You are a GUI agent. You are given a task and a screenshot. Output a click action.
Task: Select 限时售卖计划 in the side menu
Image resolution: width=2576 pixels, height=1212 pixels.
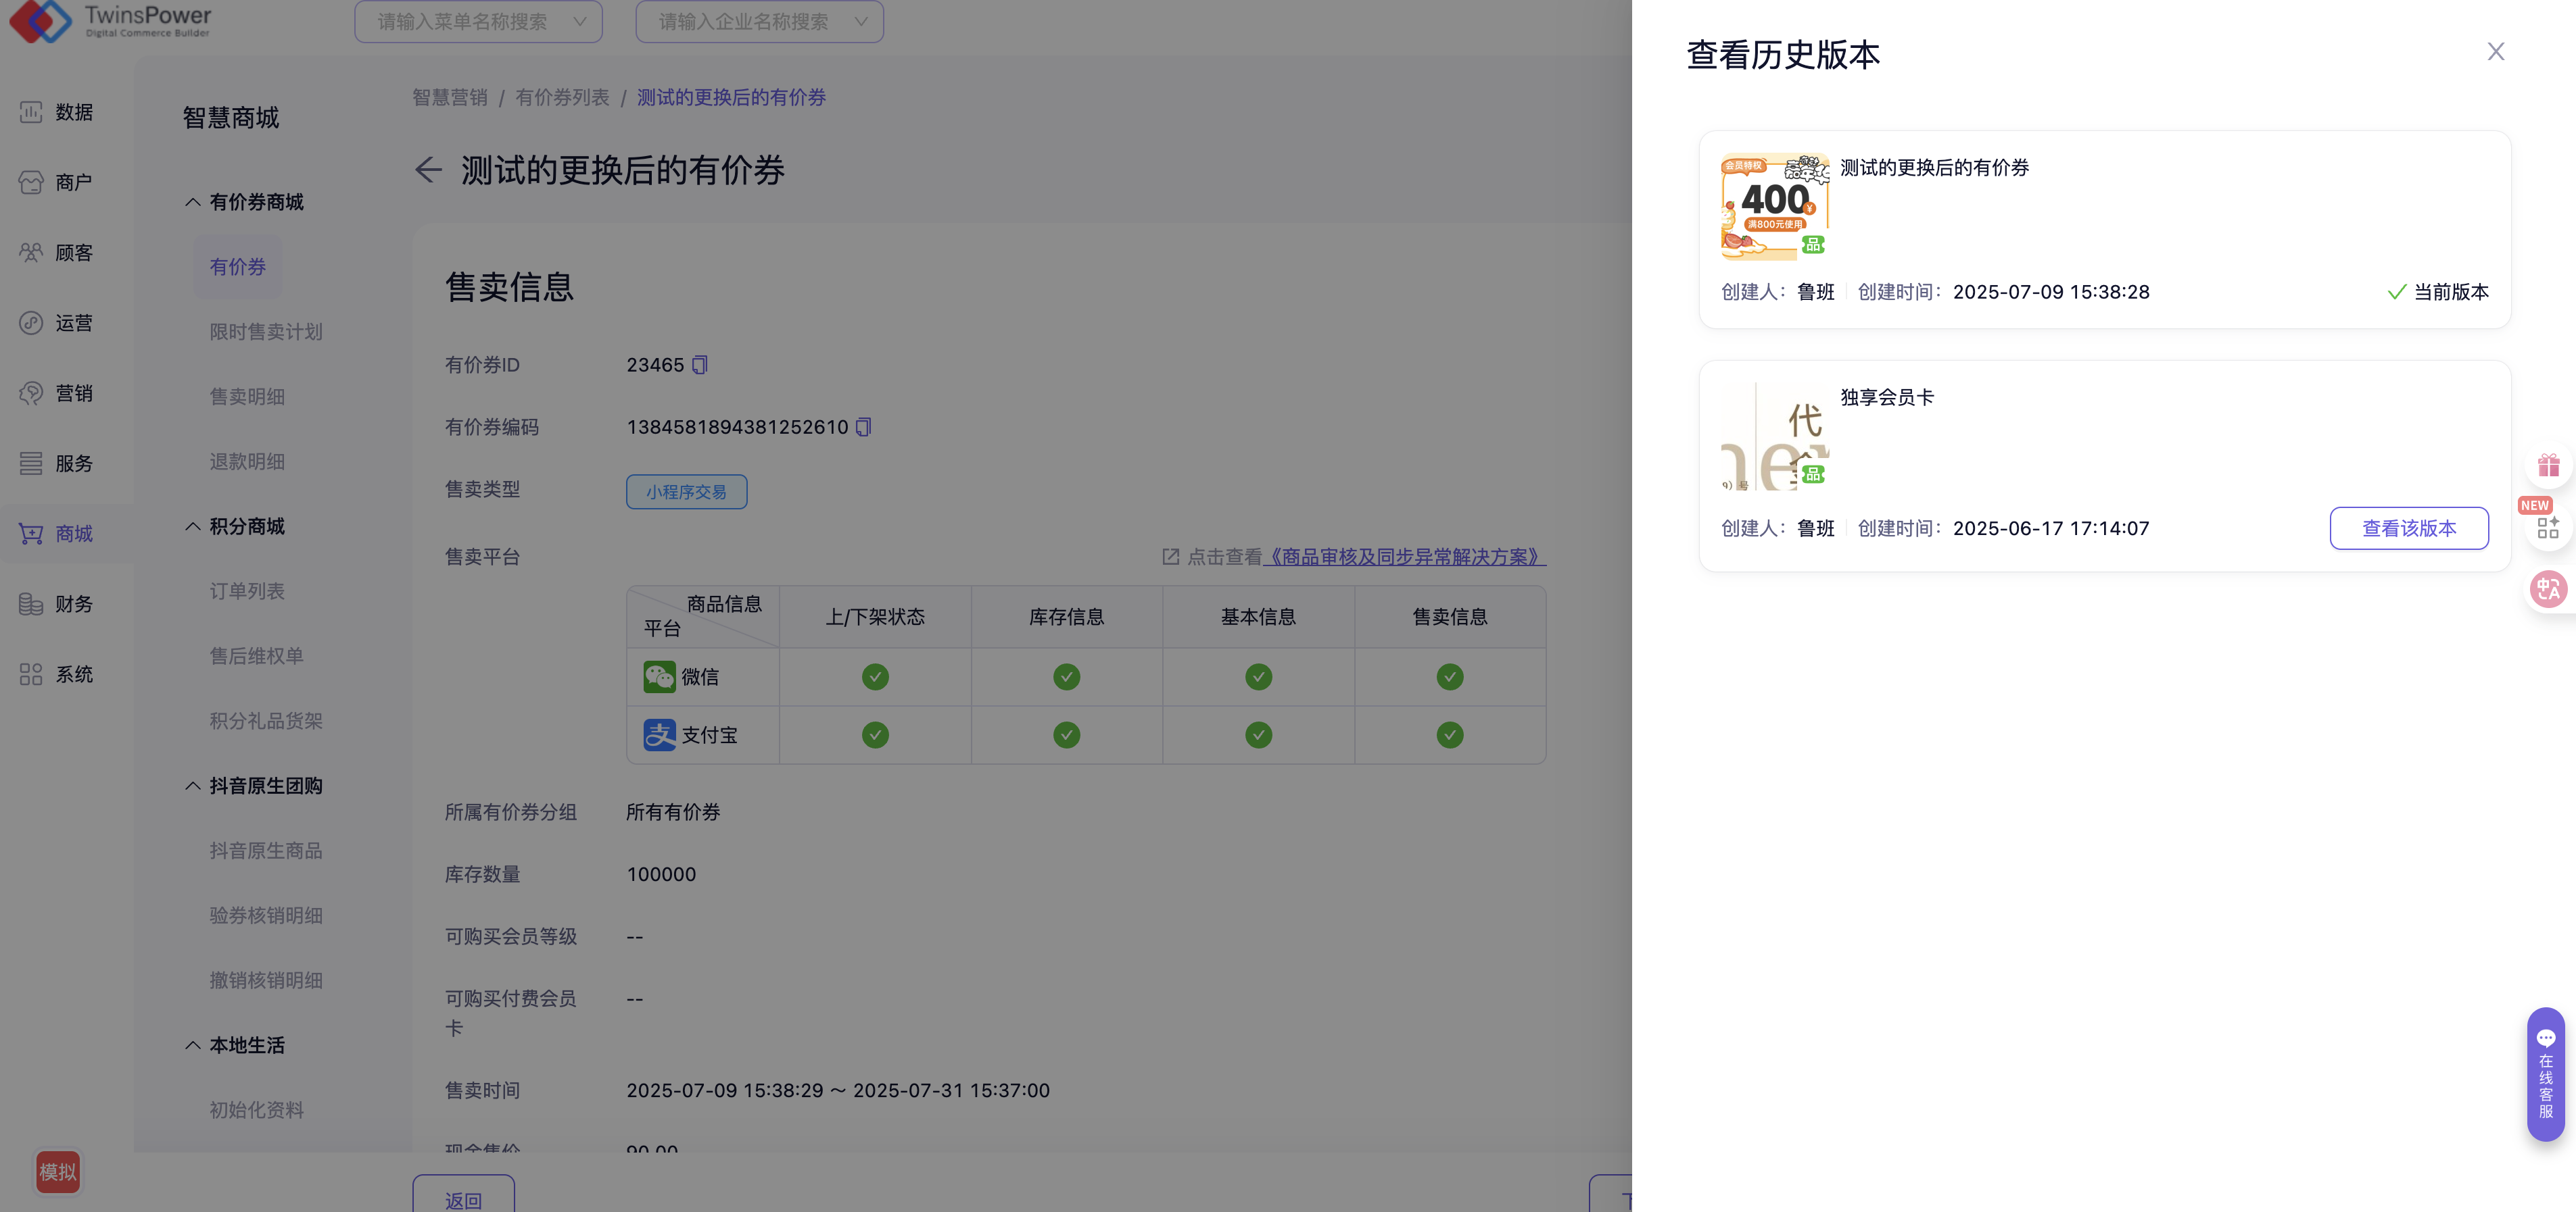265,332
